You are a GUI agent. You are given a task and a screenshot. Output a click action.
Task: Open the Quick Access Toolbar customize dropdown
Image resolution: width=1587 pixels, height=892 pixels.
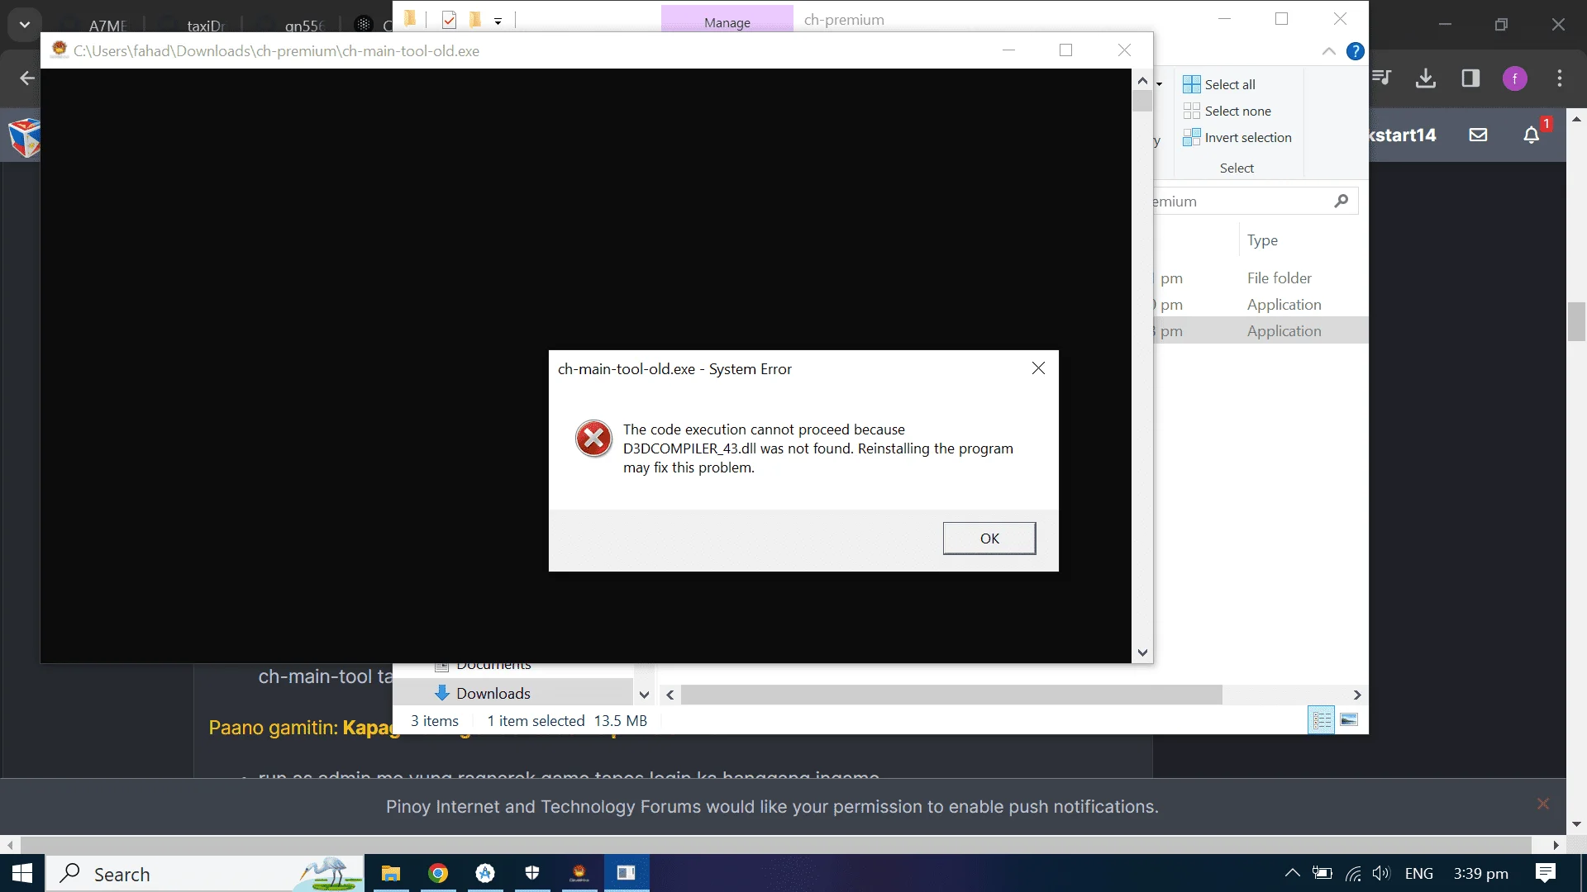(x=498, y=21)
